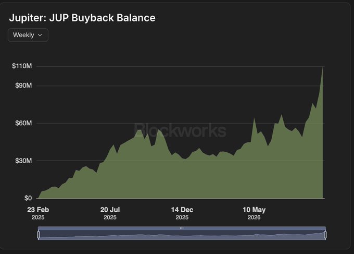Open the Weekly interval dropdown
This screenshot has width=354, height=254.
(28, 35)
